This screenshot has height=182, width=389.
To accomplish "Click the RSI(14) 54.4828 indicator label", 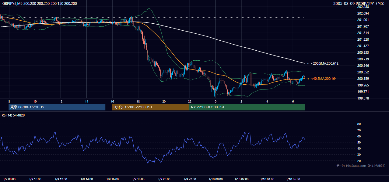I will 13,115.
